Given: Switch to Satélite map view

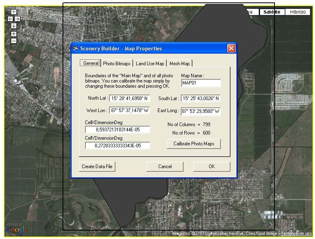Looking at the screenshot, I should [x=271, y=12].
